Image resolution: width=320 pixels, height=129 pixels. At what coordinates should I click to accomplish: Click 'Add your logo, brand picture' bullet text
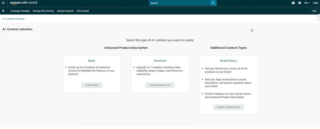point(228,83)
